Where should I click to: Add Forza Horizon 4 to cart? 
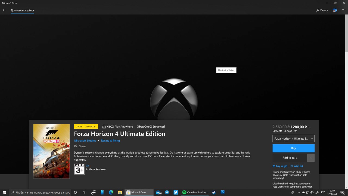(x=290, y=158)
